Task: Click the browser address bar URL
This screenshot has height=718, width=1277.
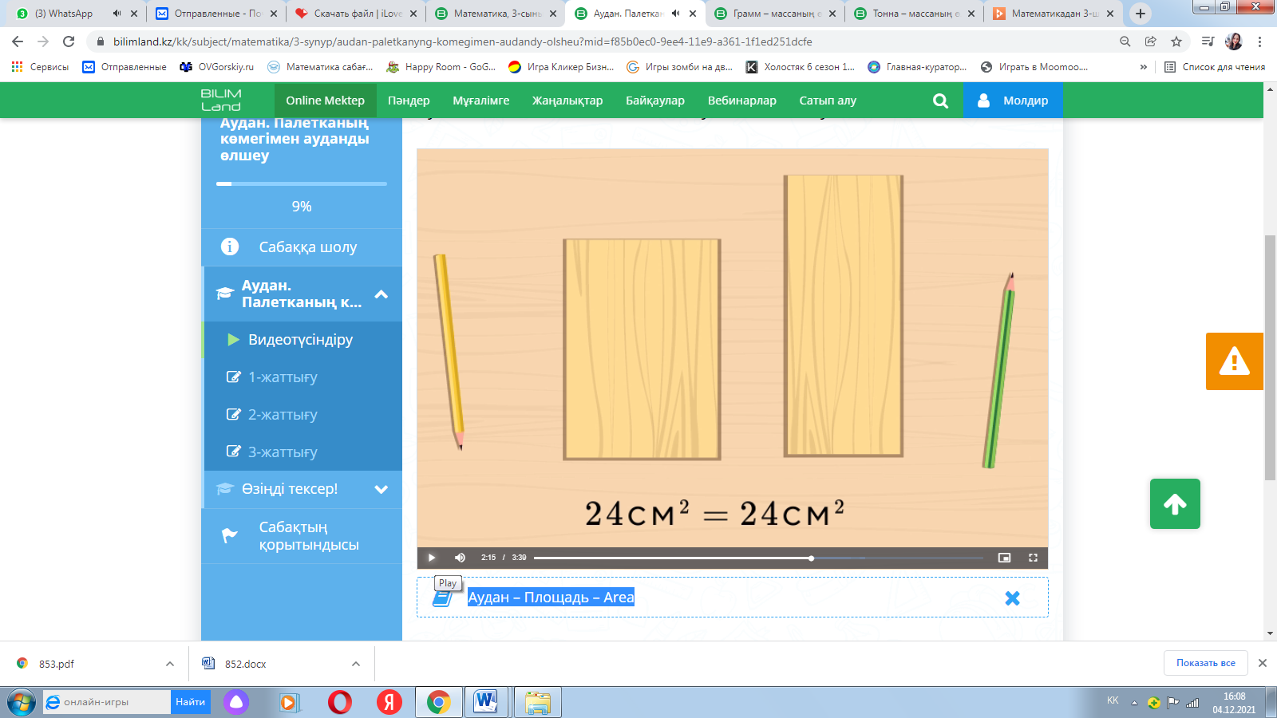Action: point(463,41)
